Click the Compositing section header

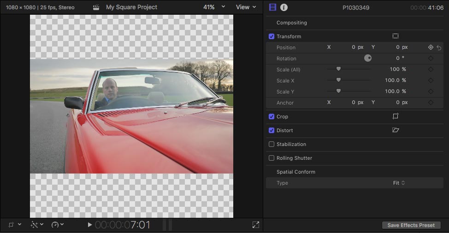click(x=291, y=23)
